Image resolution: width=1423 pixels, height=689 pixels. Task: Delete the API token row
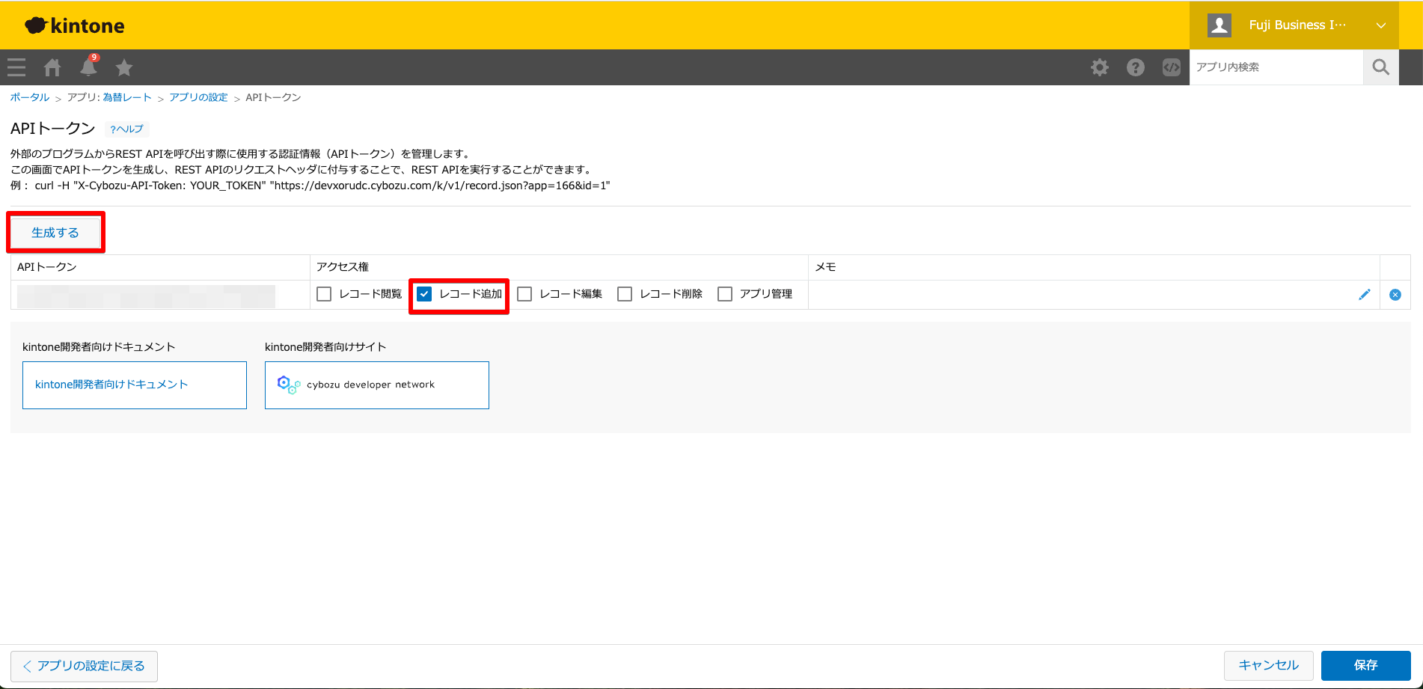pyautogui.click(x=1395, y=295)
